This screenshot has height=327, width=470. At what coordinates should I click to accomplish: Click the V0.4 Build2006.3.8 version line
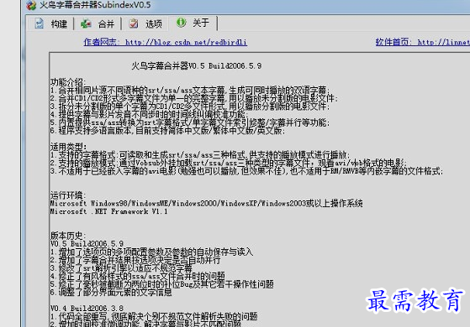87,309
